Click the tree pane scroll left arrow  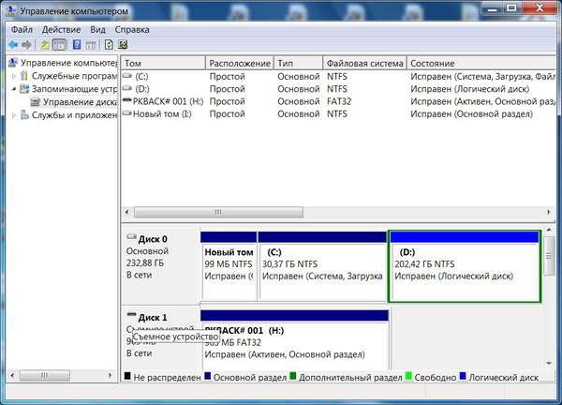(12, 375)
